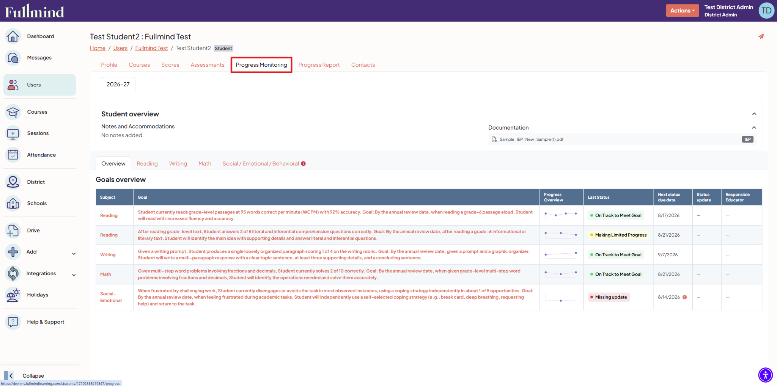Click the paper plane send icon
The image size is (777, 386).
[761, 36]
